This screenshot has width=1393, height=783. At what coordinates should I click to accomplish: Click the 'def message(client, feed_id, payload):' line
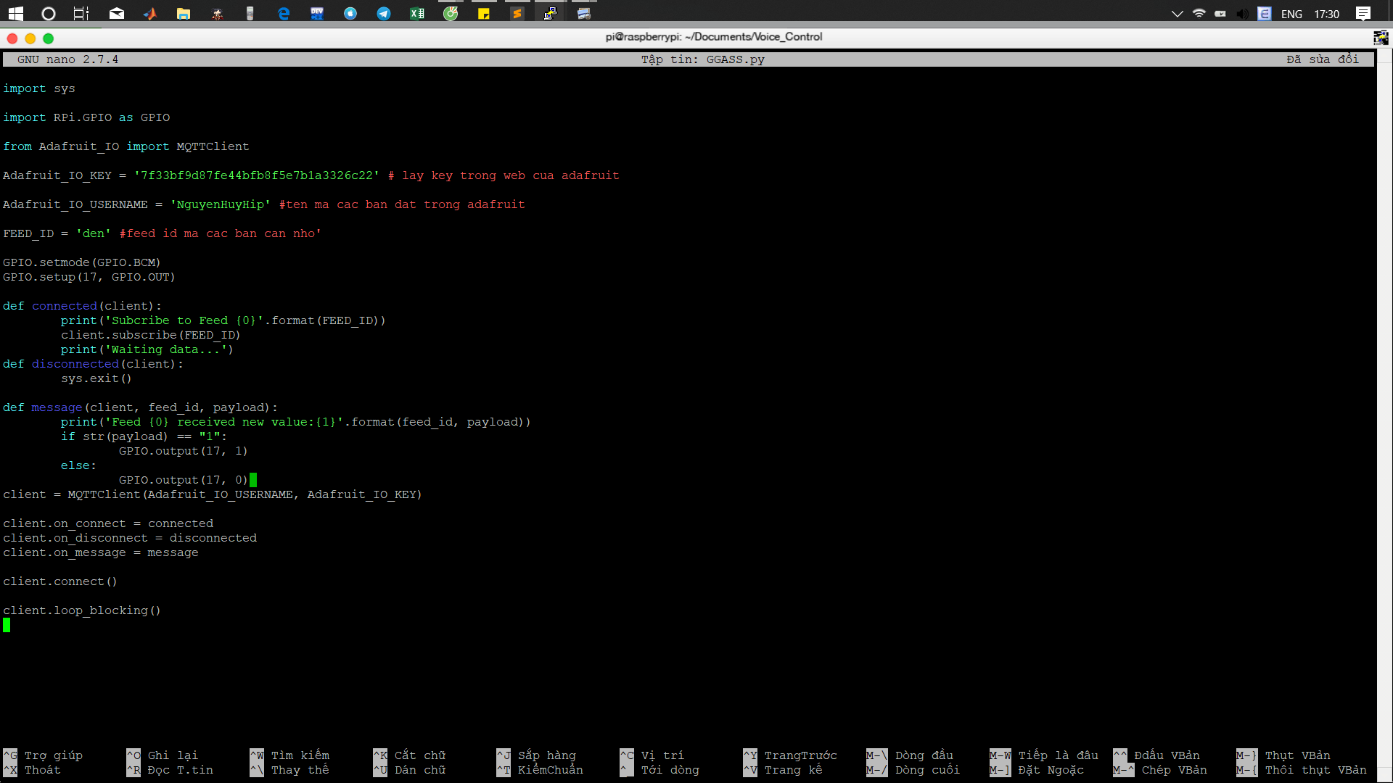click(141, 407)
